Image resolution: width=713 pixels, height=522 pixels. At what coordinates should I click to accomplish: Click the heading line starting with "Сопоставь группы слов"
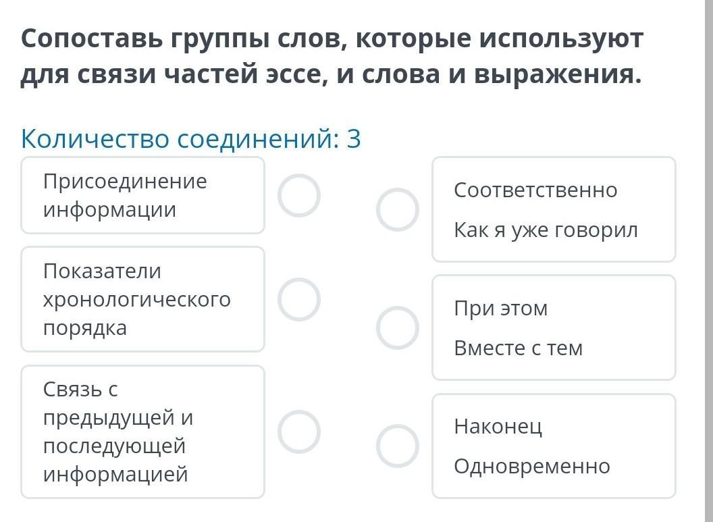[332, 39]
